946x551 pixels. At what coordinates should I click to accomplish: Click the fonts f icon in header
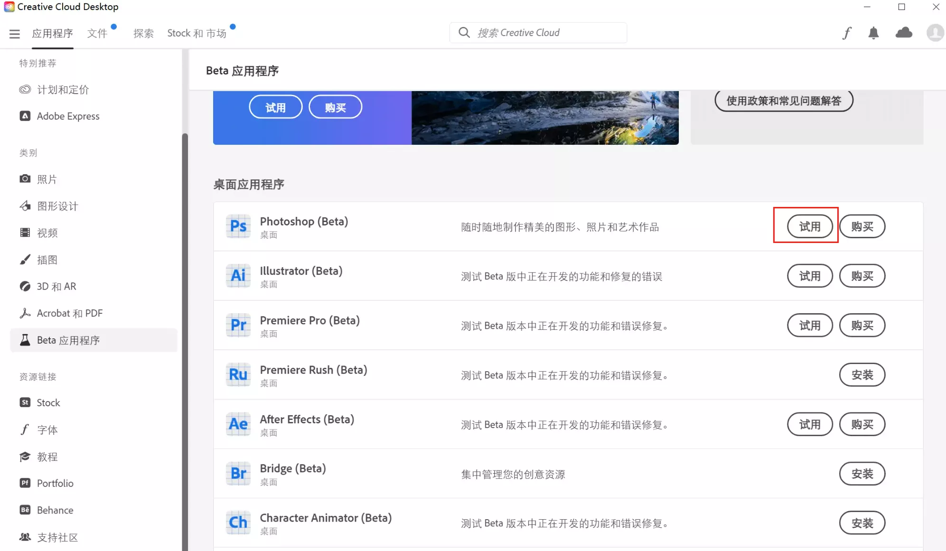point(847,33)
